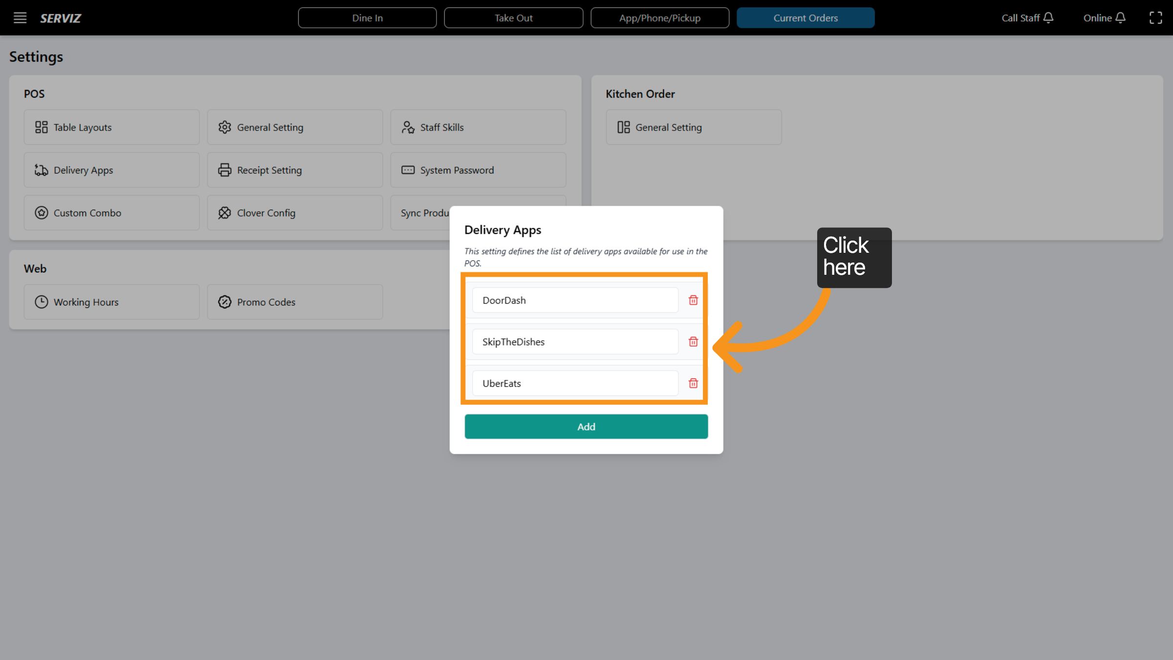Select the scooter icon on Delivery Apps

(42, 170)
